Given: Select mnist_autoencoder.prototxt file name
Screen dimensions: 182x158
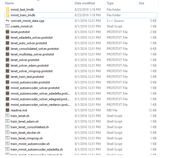Looking at the screenshot, I should coord(30,82).
